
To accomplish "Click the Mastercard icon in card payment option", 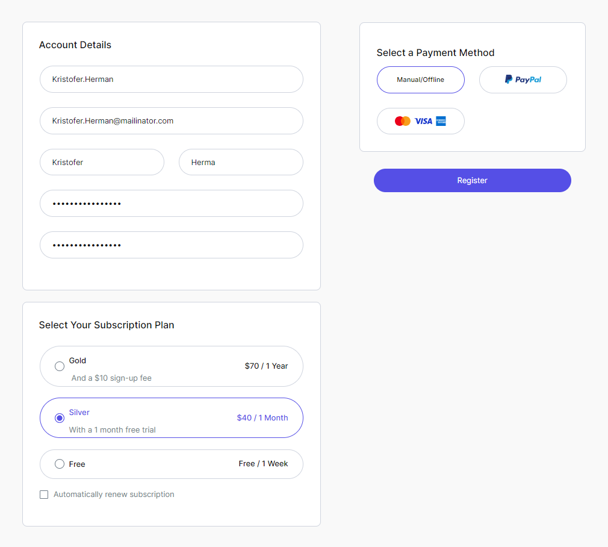I will coord(402,121).
